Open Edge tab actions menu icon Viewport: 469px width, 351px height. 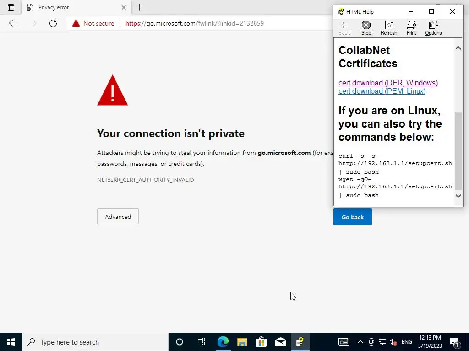click(x=11, y=7)
